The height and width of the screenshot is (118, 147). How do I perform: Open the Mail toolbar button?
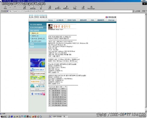[75, 7]
